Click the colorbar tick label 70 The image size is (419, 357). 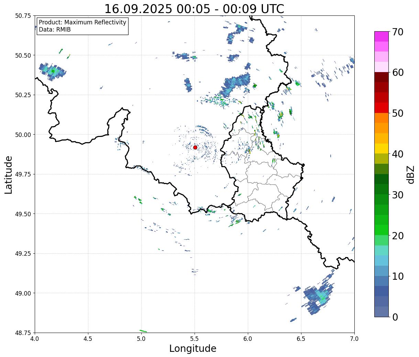(398, 32)
